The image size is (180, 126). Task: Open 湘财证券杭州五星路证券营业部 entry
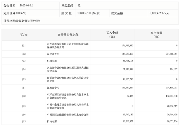(x=68, y=79)
